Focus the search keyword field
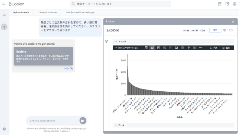 120,4
